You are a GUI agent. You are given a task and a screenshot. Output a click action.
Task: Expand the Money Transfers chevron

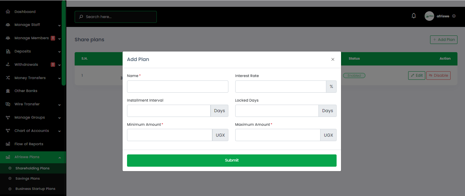click(60, 78)
